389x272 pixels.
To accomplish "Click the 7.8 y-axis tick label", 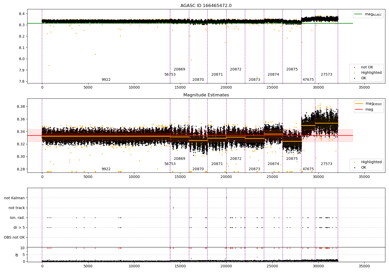I will click(22, 82).
